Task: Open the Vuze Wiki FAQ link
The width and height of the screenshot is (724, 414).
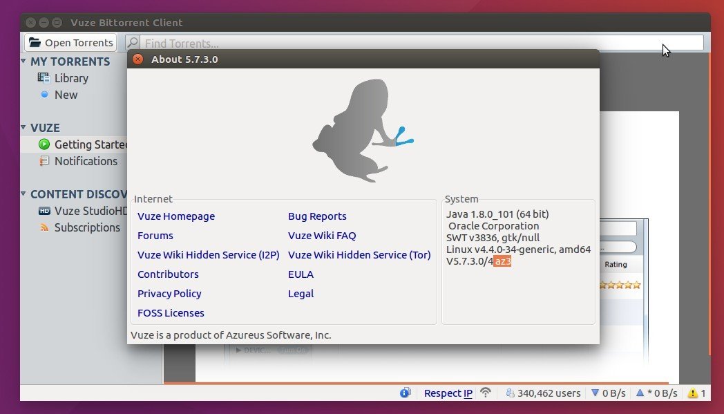Action: click(x=322, y=236)
